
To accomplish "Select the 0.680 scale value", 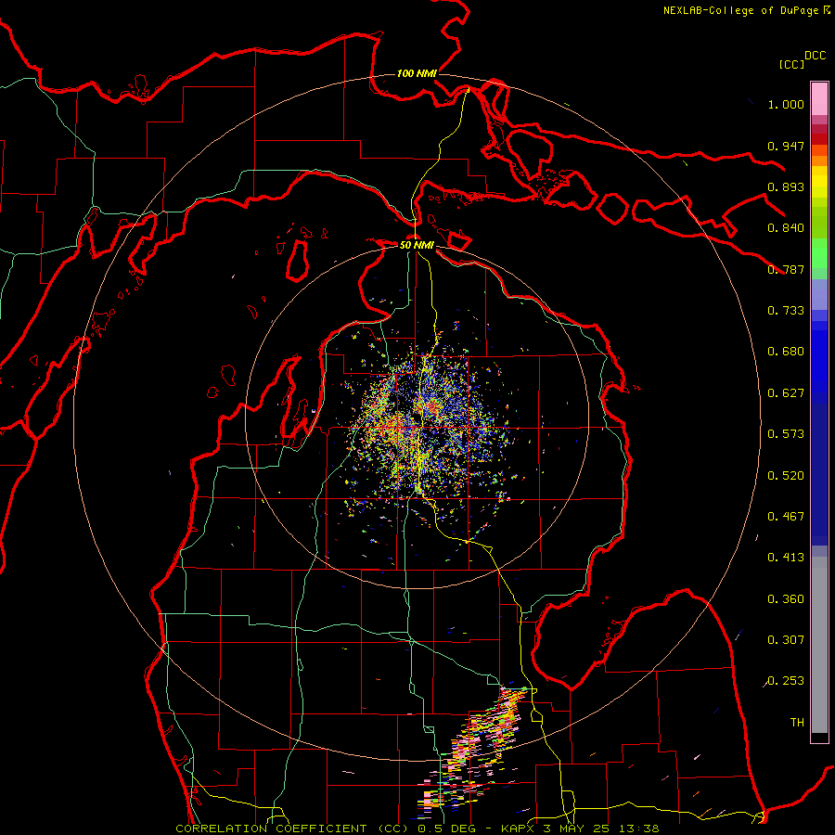I will pos(786,352).
